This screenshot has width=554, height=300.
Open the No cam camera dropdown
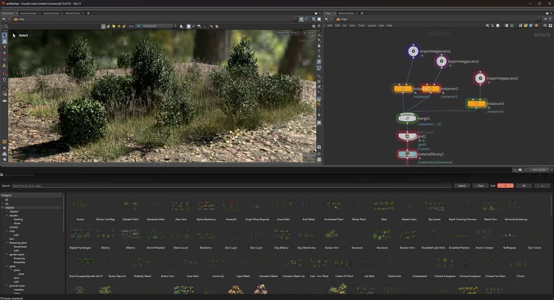(x=308, y=33)
